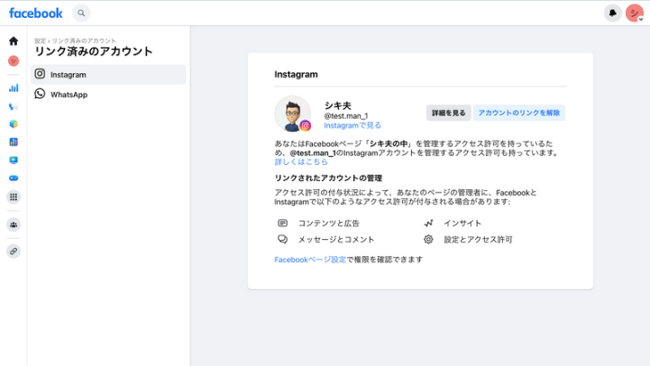
Task: Click the Instagram badge on the avatar
Action: pyautogui.click(x=306, y=125)
